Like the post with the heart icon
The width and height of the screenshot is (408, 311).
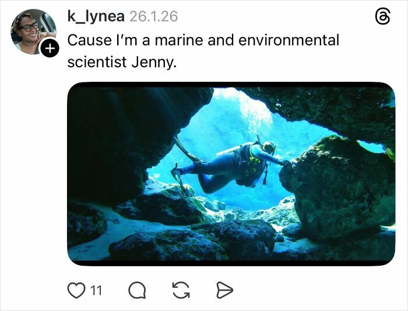click(76, 289)
